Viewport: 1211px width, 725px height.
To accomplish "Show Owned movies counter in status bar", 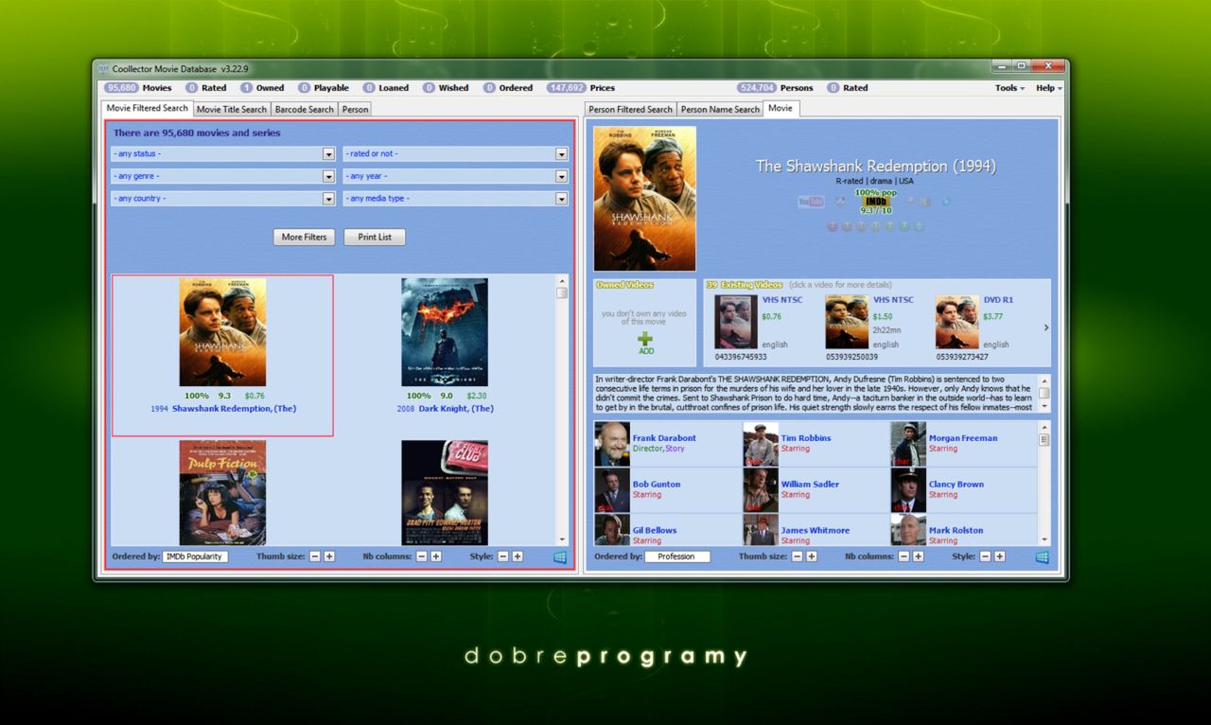I will (x=262, y=88).
